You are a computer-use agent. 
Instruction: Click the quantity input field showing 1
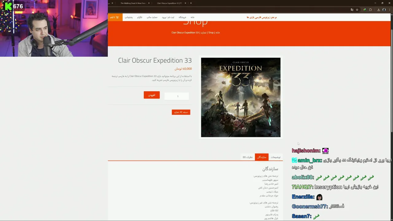[177, 96]
